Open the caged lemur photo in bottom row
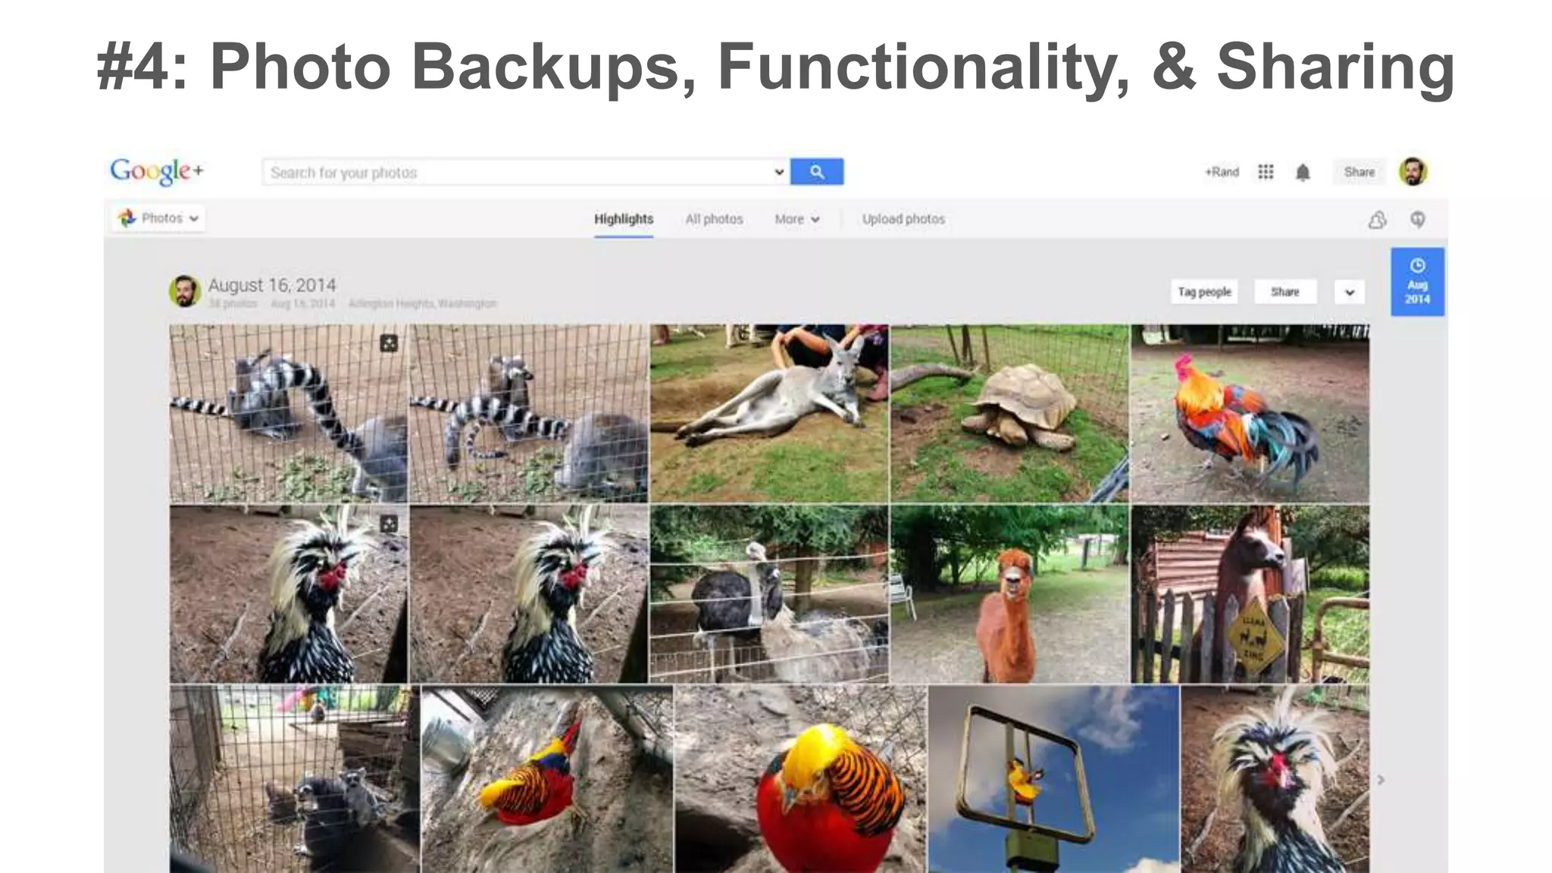1552x873 pixels. coord(294,779)
